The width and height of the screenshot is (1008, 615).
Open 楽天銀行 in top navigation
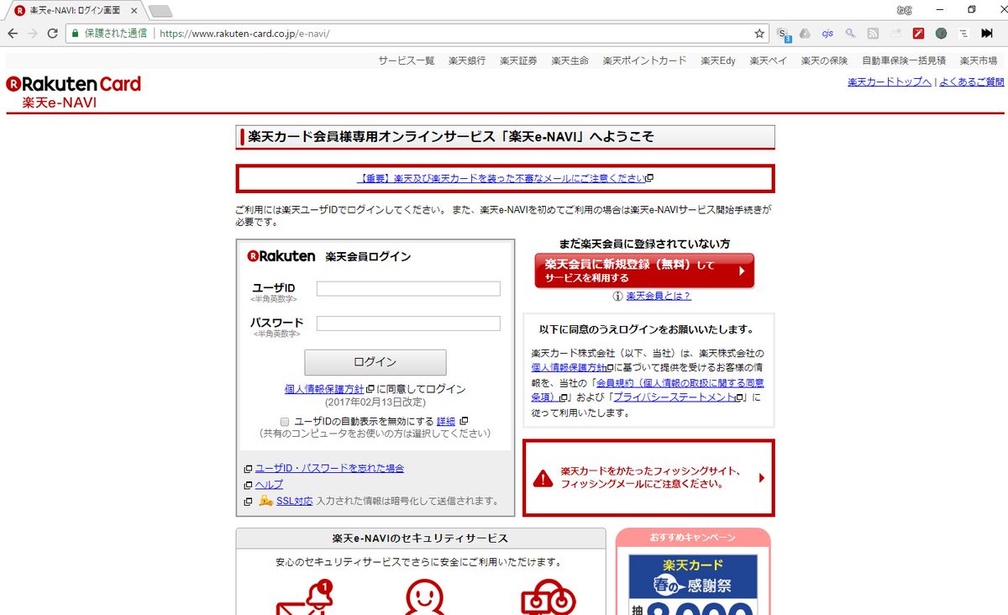[x=467, y=60]
